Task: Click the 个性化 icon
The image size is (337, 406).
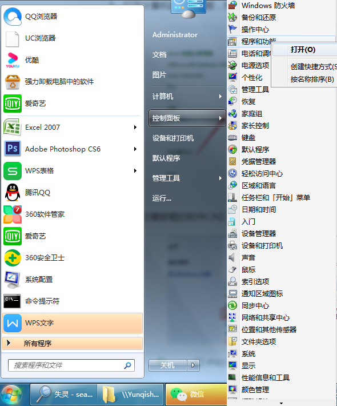Action: pyautogui.click(x=232, y=77)
